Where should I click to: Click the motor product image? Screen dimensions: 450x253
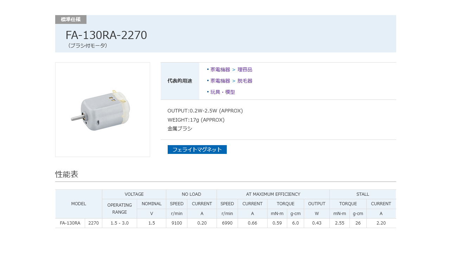click(103, 110)
